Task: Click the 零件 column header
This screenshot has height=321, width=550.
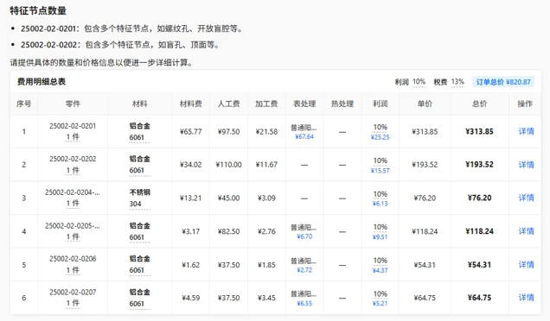Action: coord(73,104)
